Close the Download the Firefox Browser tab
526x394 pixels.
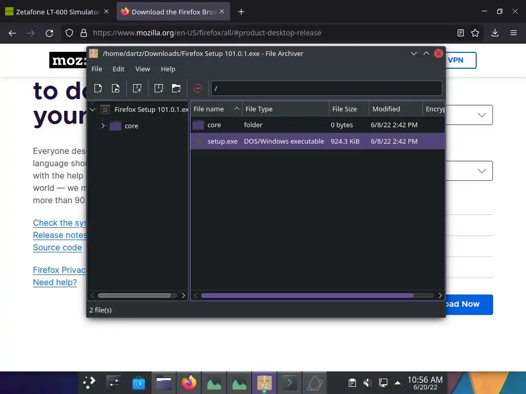tap(222, 11)
